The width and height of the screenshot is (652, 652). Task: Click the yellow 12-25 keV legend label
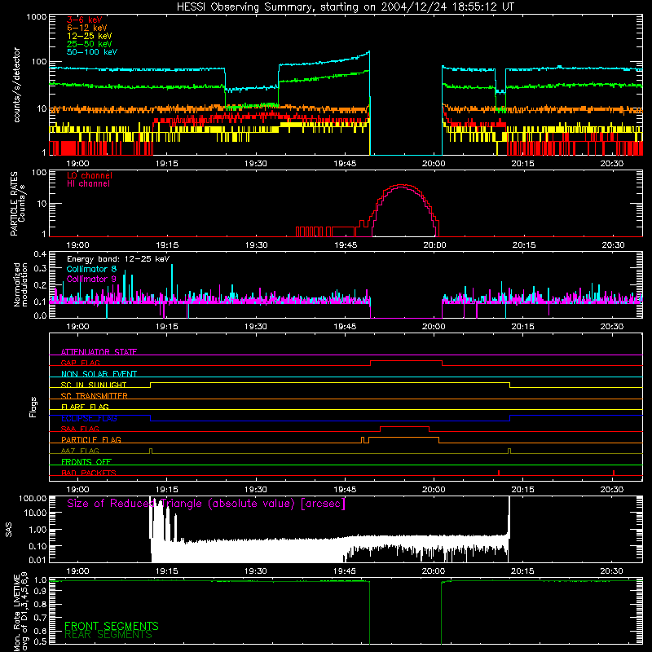(89, 36)
